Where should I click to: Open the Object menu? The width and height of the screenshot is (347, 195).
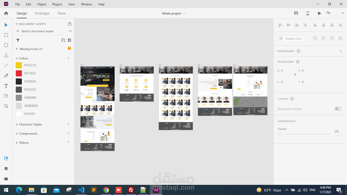pos(42,4)
